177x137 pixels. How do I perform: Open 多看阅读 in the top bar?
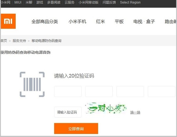pyautogui.click(x=54, y=2)
